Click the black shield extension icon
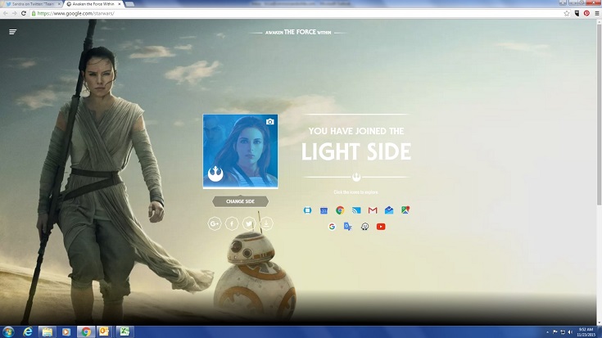The width and height of the screenshot is (602, 338). (577, 13)
